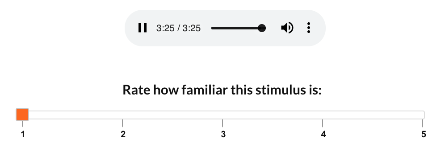This screenshot has width=445, height=164.
Task: Select the orange familiarity slider handle
Action: click(22, 115)
